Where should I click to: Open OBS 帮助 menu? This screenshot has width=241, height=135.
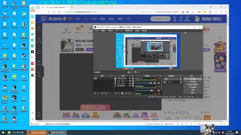point(144,31)
